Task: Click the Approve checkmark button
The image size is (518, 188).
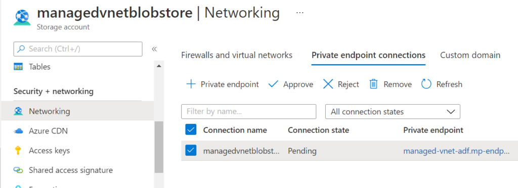Action: click(291, 84)
